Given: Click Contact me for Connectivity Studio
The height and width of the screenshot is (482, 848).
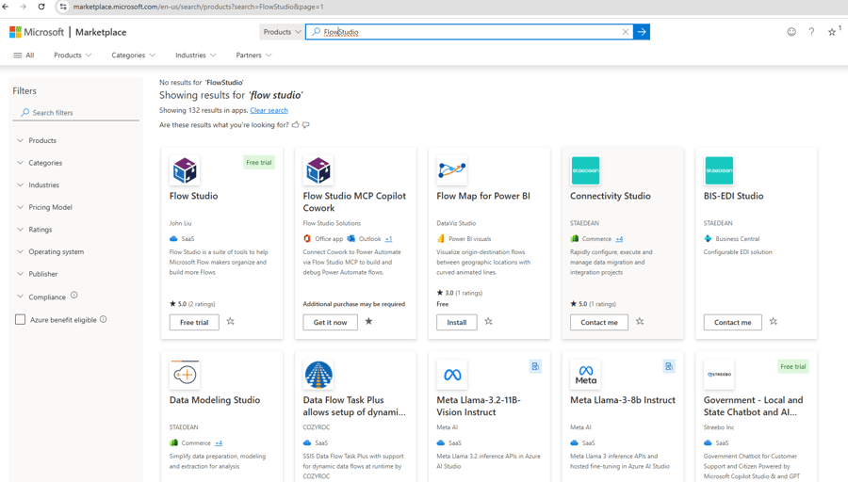Looking at the screenshot, I should coord(598,322).
